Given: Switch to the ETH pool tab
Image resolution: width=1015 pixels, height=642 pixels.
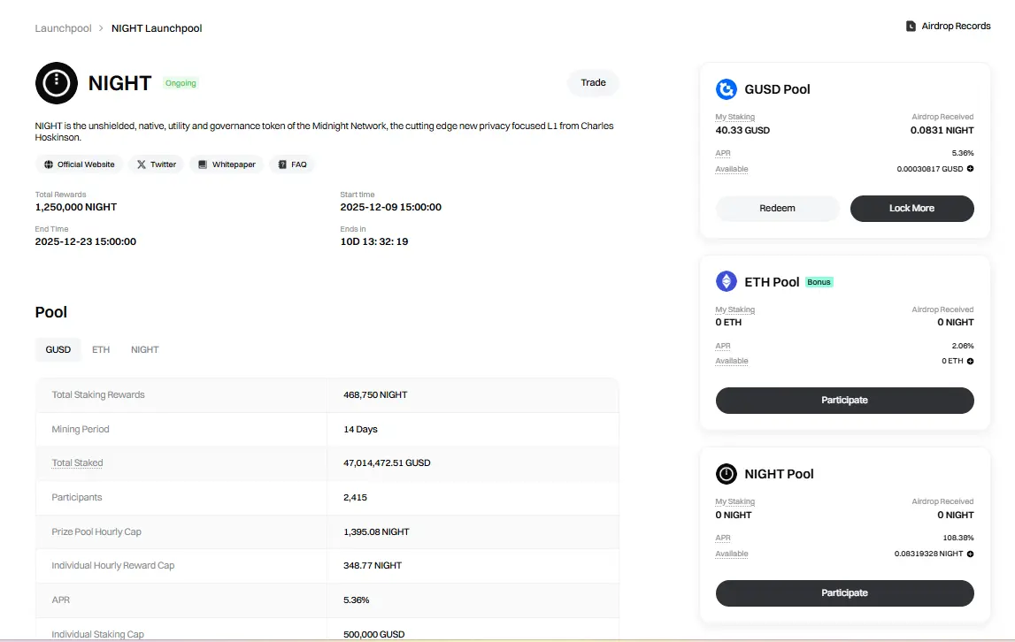Looking at the screenshot, I should point(101,349).
